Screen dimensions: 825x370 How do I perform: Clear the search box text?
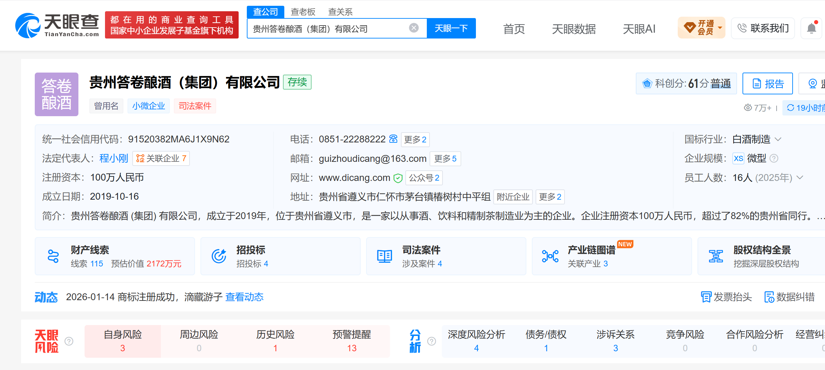tap(414, 28)
